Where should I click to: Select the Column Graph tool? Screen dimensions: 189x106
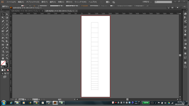pos(7,52)
